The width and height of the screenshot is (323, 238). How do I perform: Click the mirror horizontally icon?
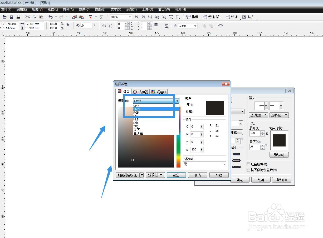tap(104, 26)
